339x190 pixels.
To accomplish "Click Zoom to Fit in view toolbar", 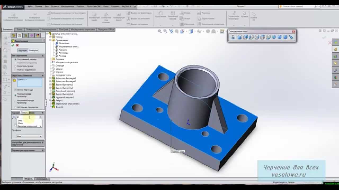I will pos(160,31).
